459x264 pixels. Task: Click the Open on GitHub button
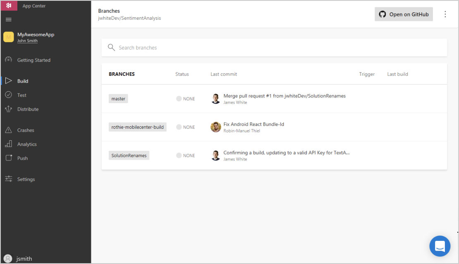[404, 14]
